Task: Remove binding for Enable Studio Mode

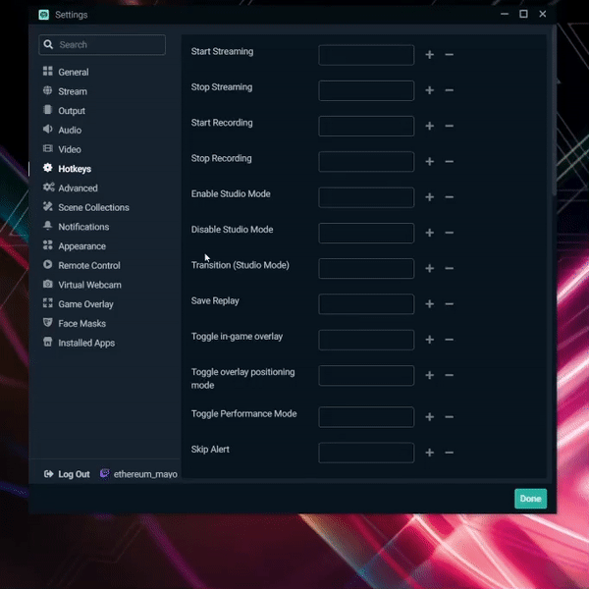Action: (450, 197)
